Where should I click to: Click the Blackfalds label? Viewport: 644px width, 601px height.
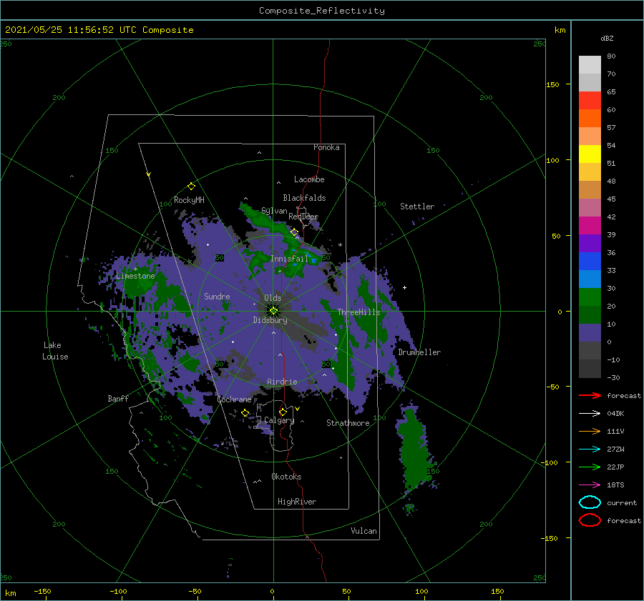304,198
